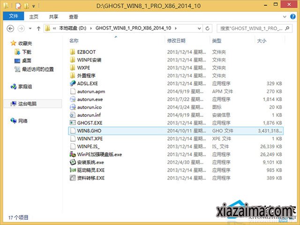Image resolution: width=300 pixels, height=225 pixels.
Task: Click the 26,339 KB size value
Action: [271, 146]
